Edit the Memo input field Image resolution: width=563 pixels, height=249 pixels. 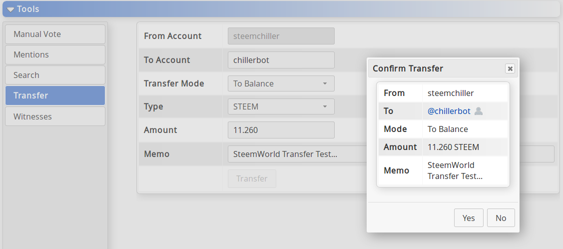point(391,154)
